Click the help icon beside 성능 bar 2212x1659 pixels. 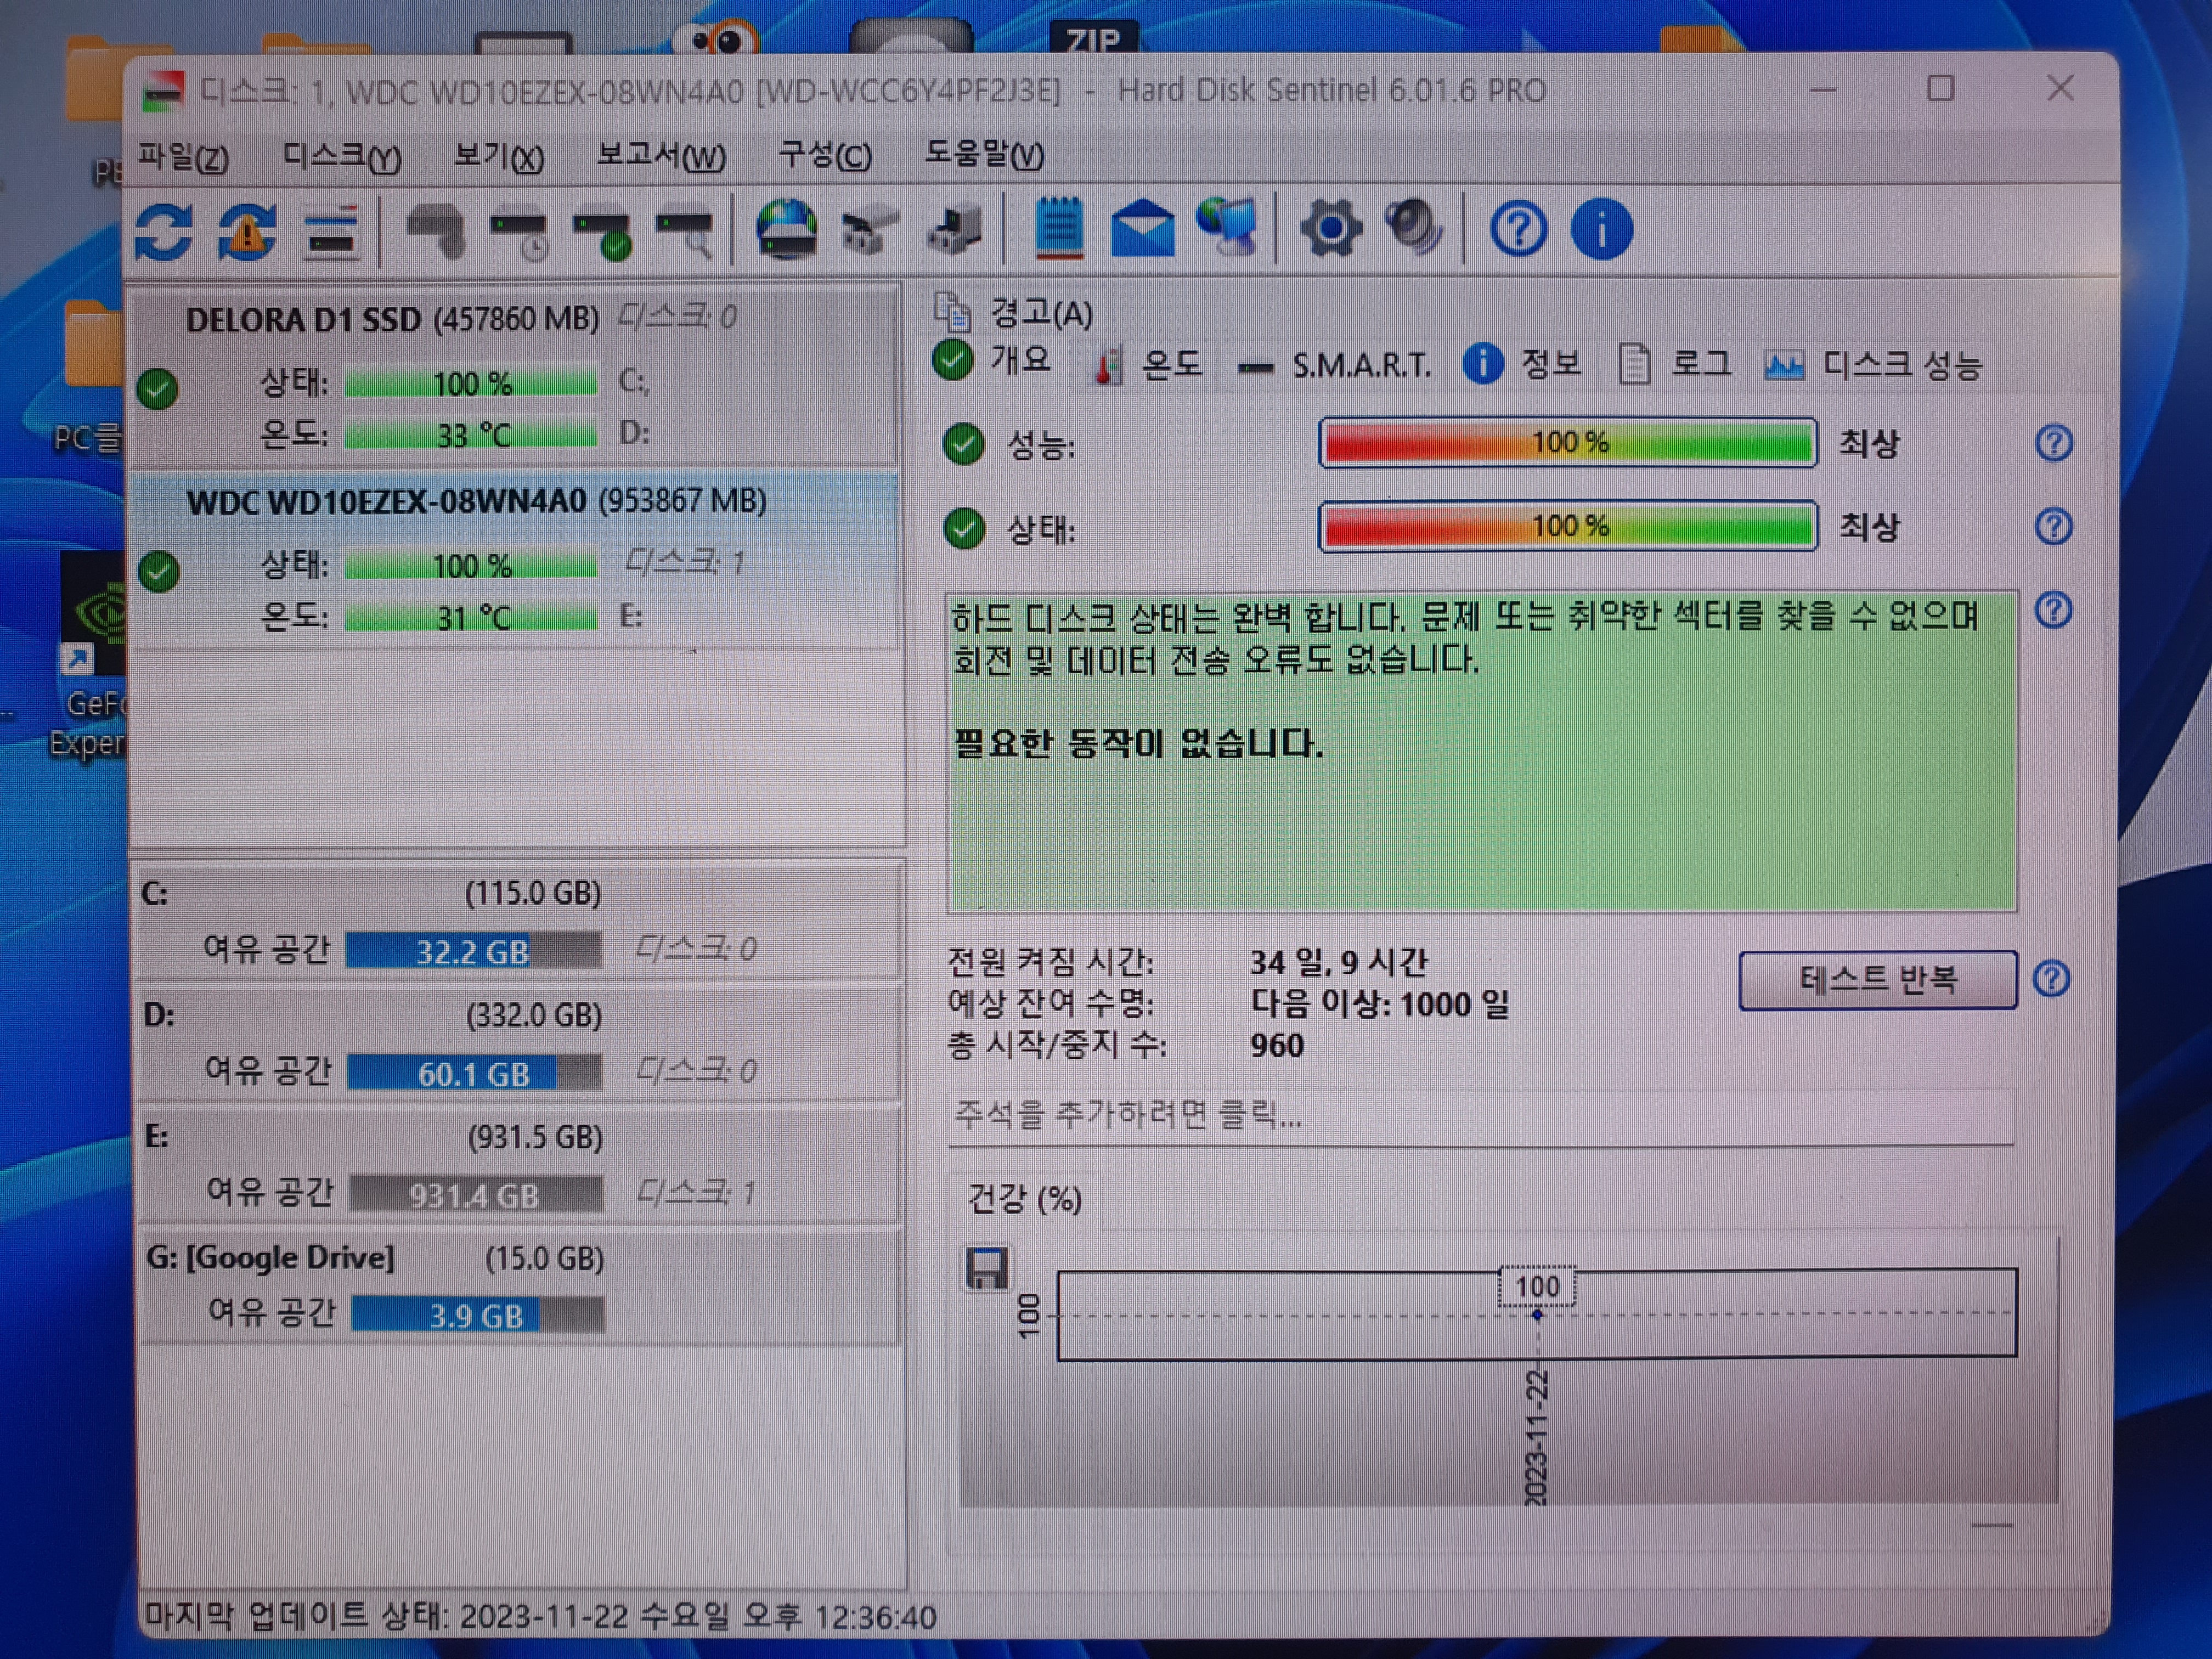2054,443
